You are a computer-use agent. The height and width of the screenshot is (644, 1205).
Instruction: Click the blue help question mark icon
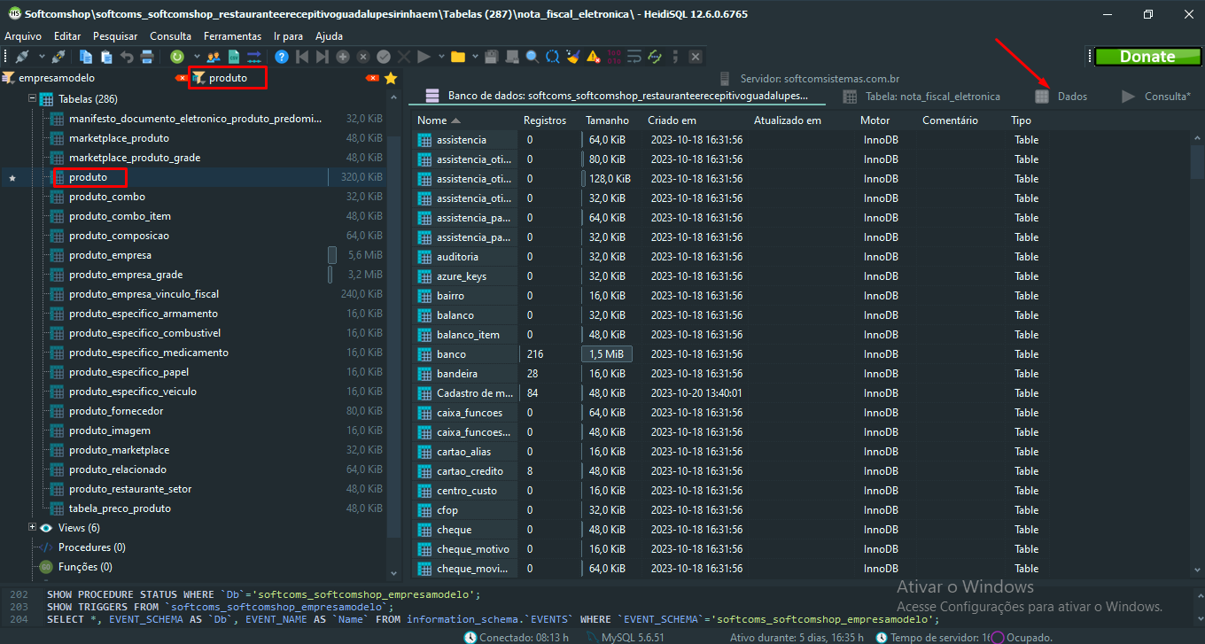coord(282,57)
